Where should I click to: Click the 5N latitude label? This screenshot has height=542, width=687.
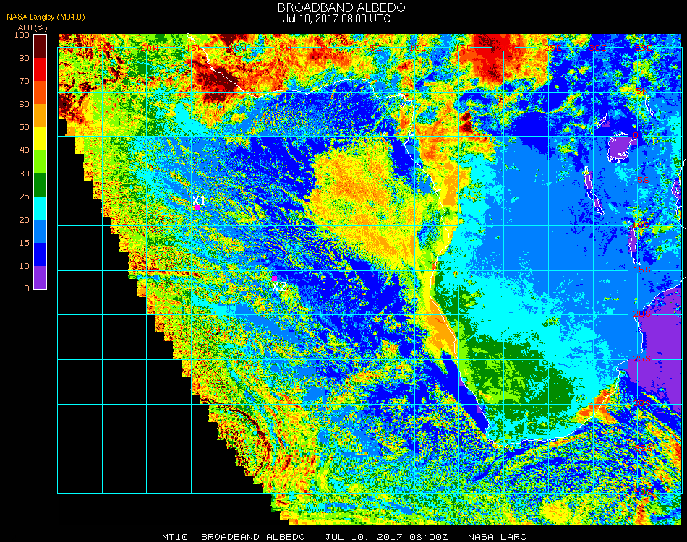click(x=642, y=91)
